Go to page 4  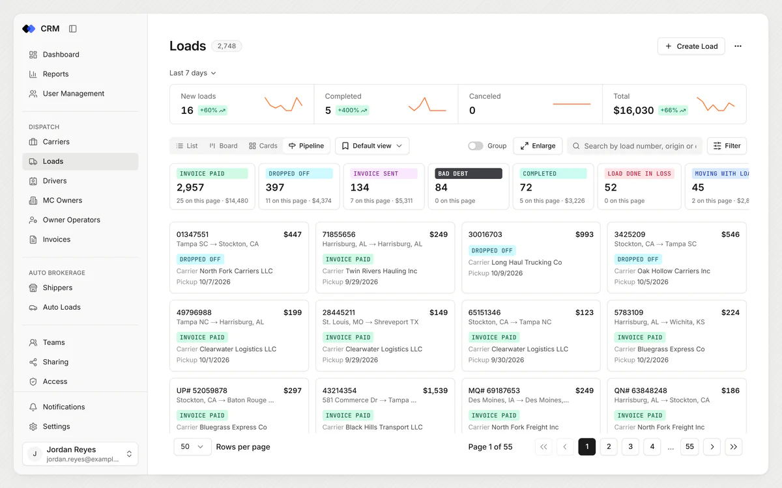click(x=652, y=447)
